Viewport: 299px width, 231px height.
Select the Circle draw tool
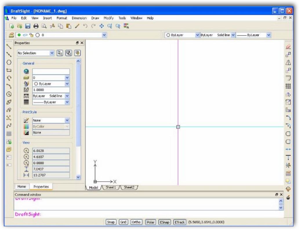[x=9, y=94]
